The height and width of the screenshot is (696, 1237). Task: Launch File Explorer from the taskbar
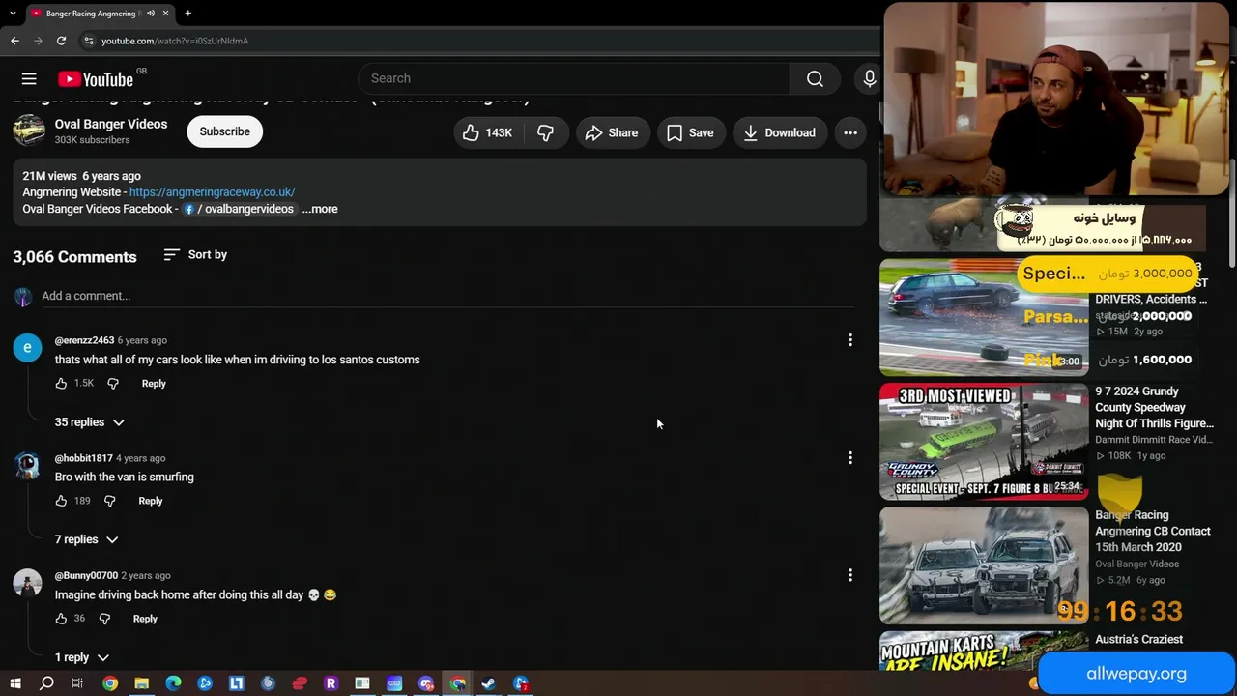[141, 683]
